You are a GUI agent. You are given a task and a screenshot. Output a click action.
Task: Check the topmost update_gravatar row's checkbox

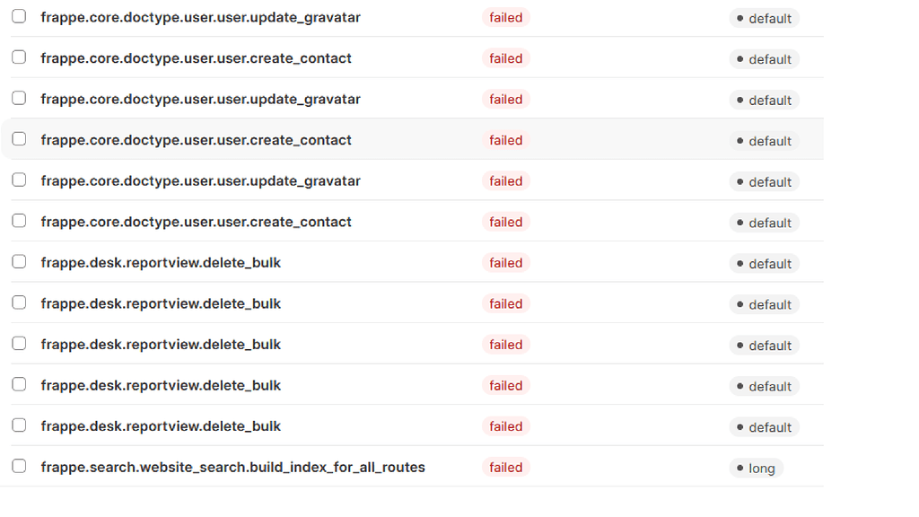coord(19,17)
